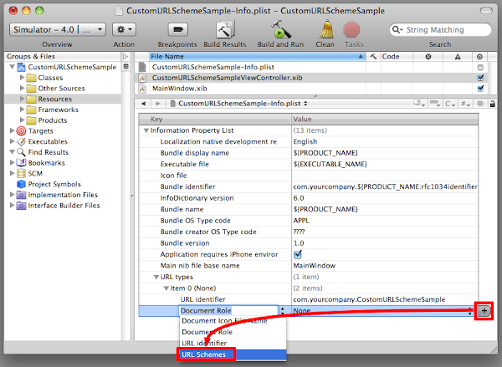Click the build hammer column header

[373, 56]
